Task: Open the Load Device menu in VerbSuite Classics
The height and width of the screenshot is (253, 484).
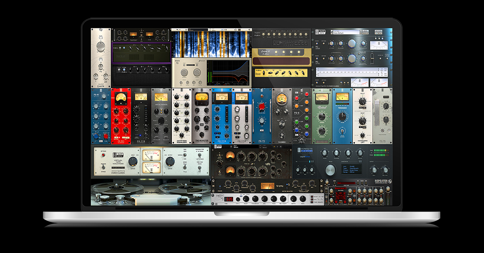Action: point(360,161)
